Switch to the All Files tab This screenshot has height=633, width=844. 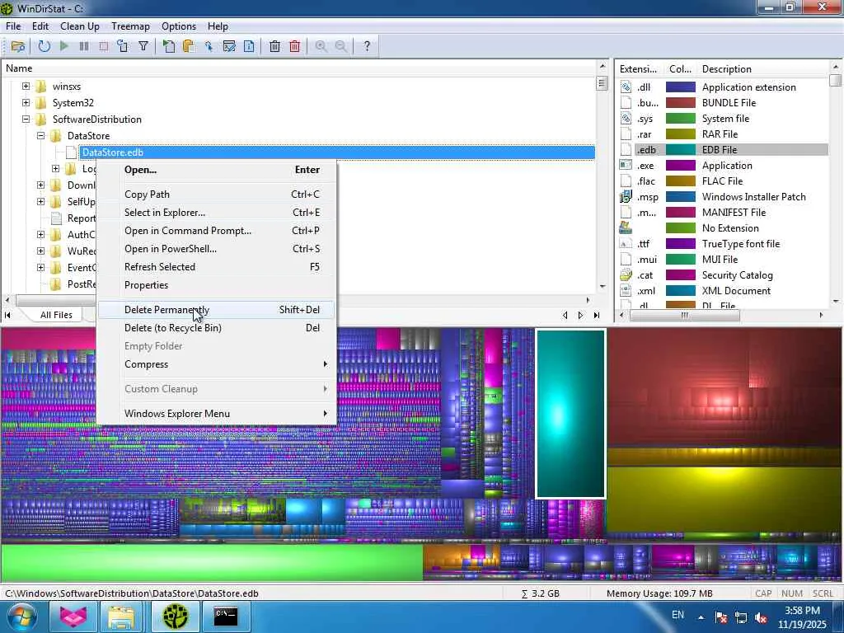click(x=56, y=315)
